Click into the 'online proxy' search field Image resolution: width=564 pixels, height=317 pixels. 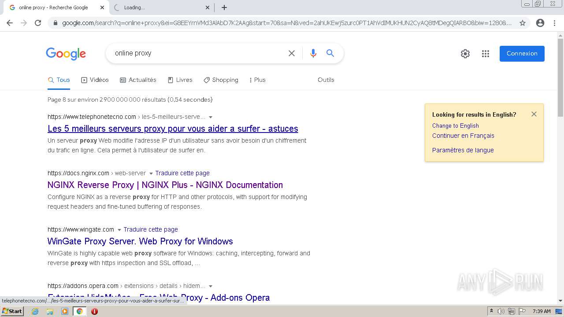point(198,53)
